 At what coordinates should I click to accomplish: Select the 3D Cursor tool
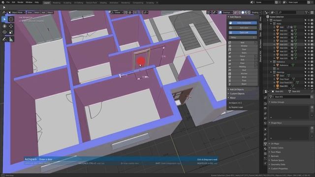pos(11,19)
